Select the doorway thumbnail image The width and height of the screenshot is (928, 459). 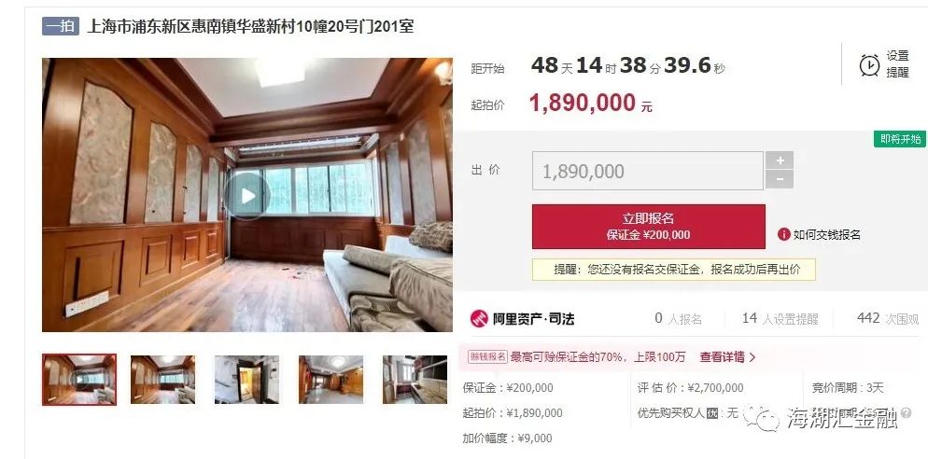[246, 380]
